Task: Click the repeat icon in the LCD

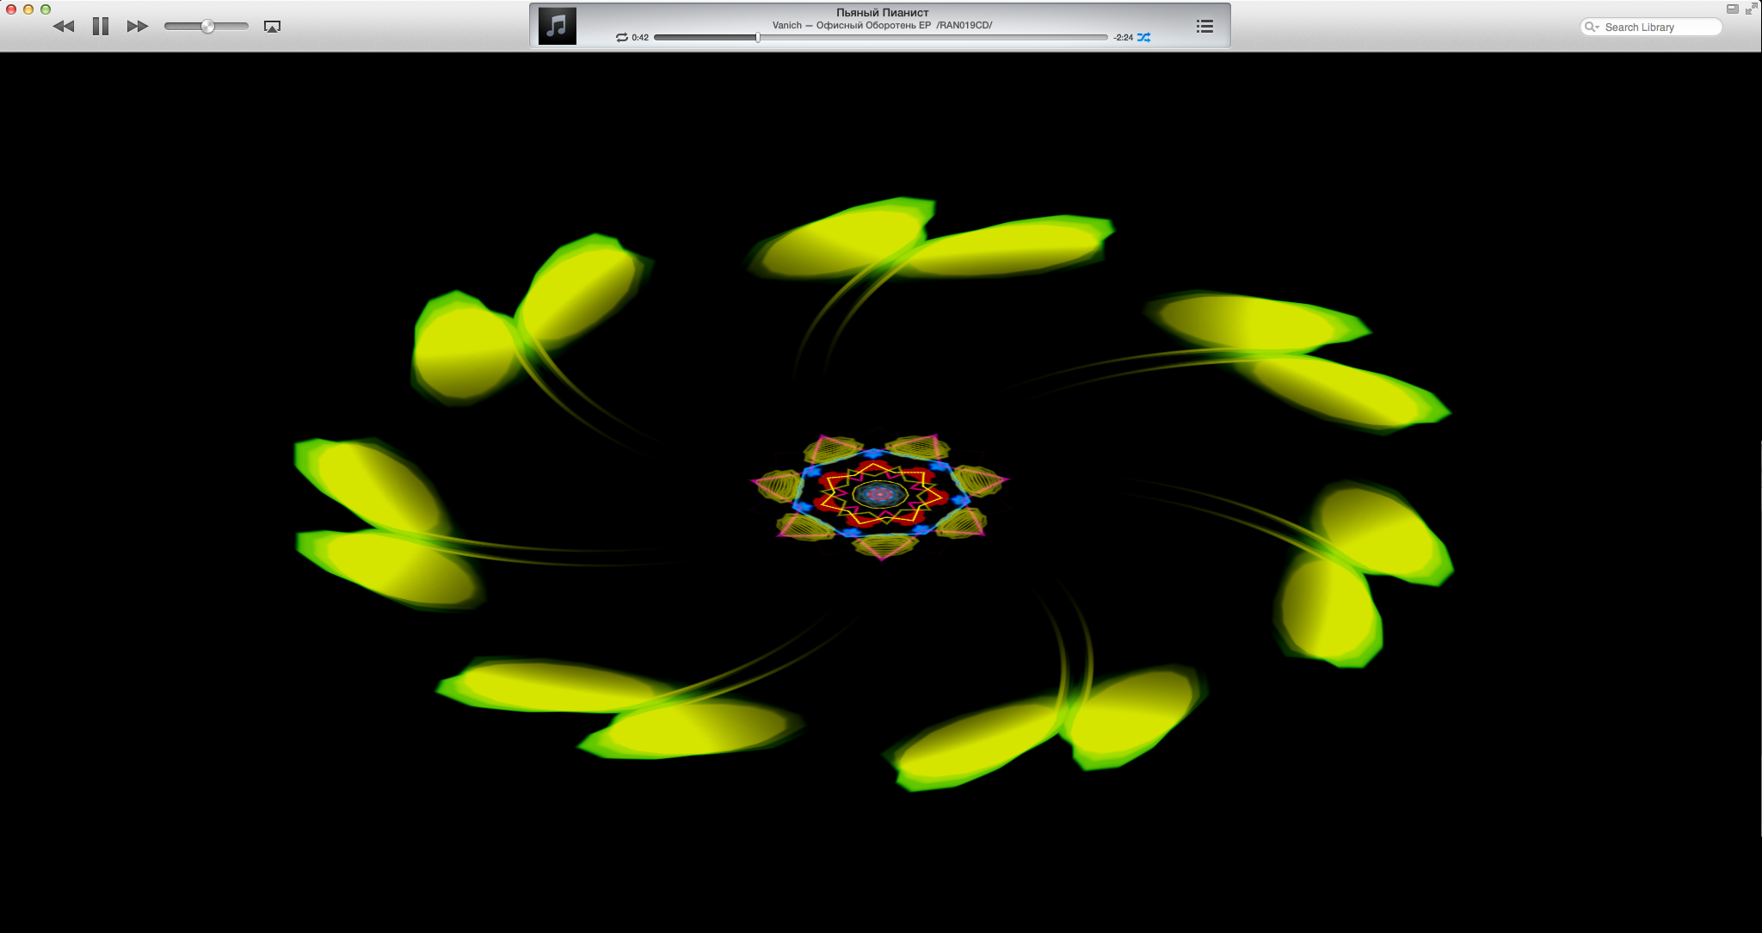Action: [x=622, y=37]
